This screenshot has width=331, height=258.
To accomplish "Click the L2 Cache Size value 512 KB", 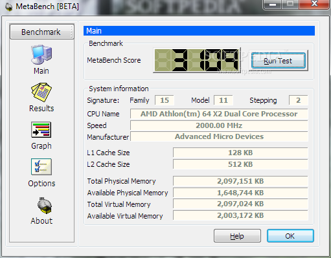I will pyautogui.click(x=240, y=164).
